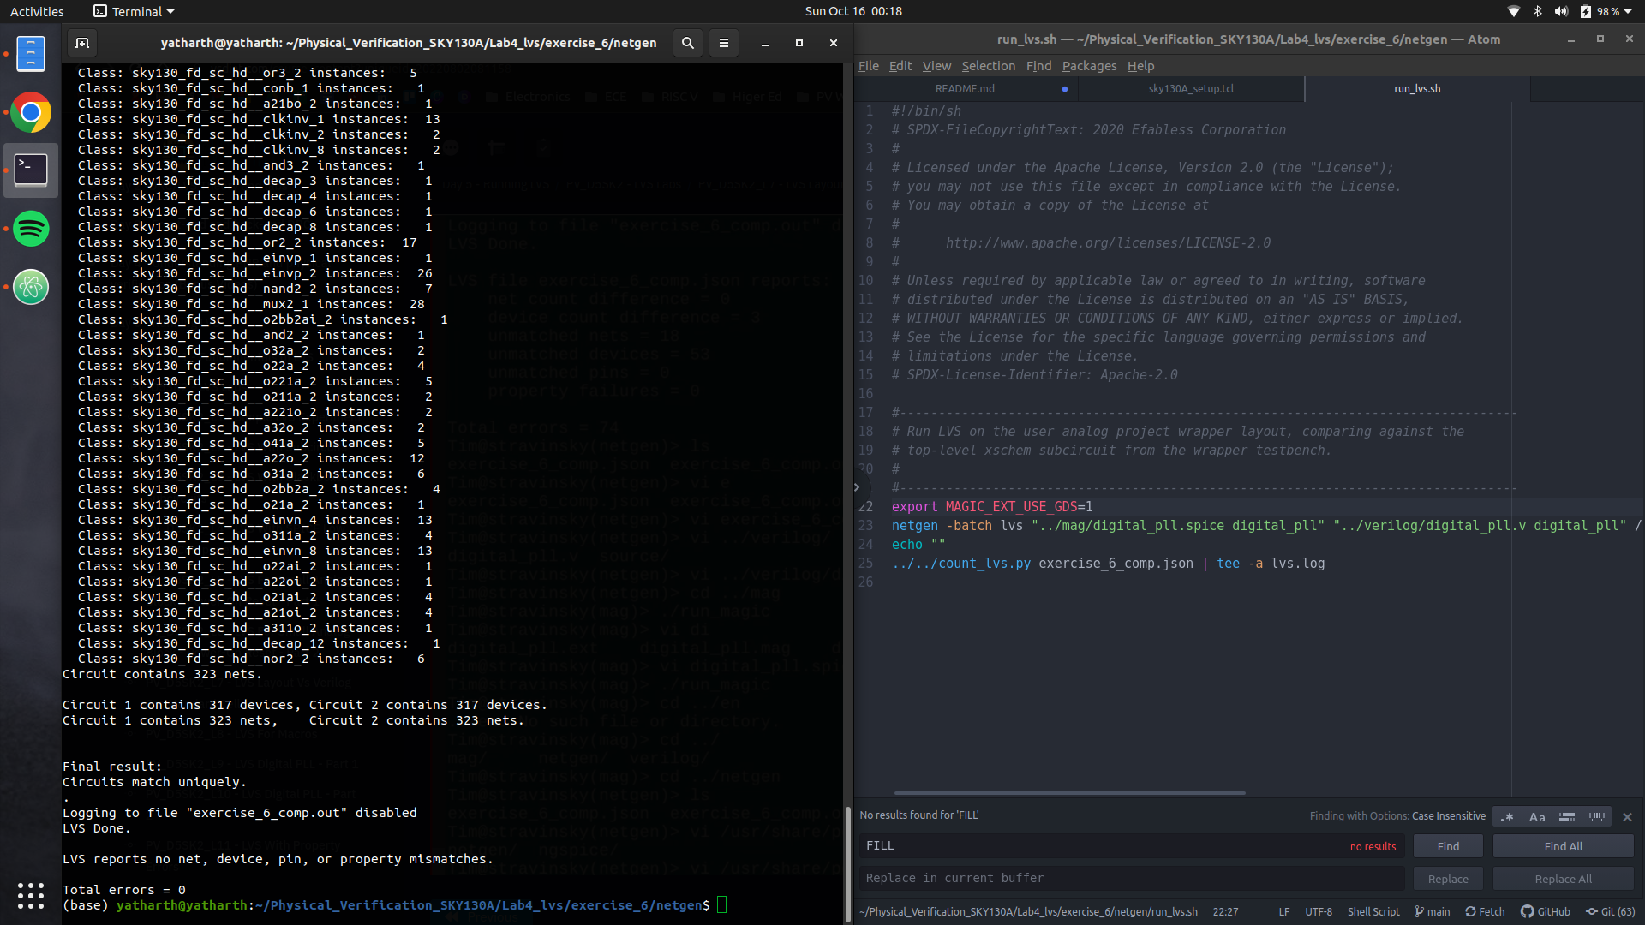Toggle Only In Selection find option
This screenshot has height=925, width=1645.
(1567, 817)
